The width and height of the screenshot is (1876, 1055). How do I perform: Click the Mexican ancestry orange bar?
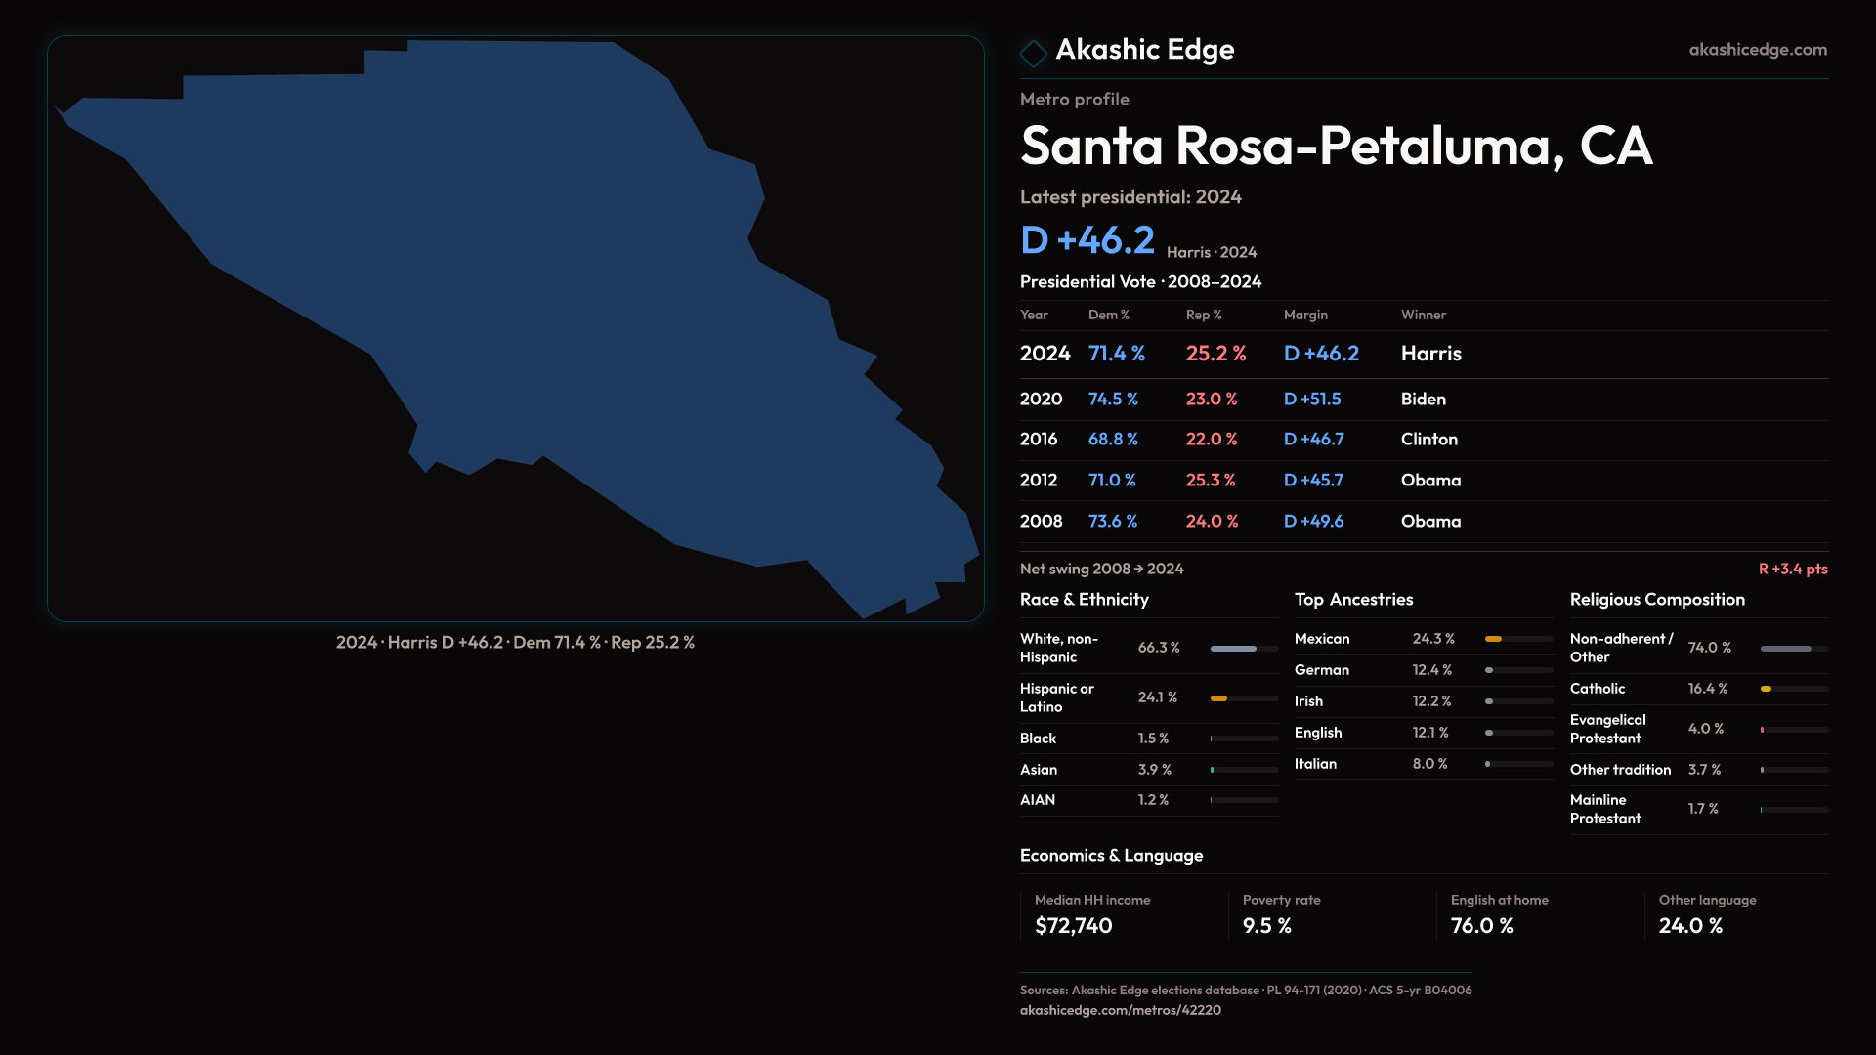[x=1494, y=639]
